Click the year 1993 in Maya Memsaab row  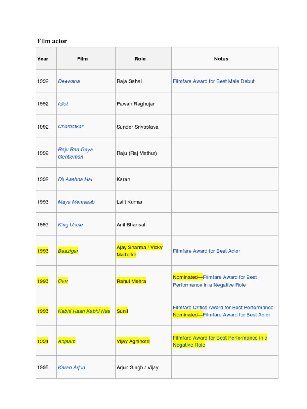(x=43, y=202)
